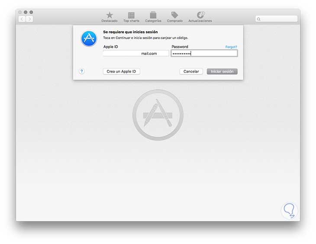Open the Comprado tag tab
Viewport: 316px width, 244px height.
(x=175, y=17)
